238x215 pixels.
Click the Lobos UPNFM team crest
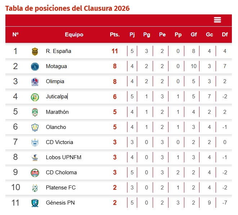pyautogui.click(x=35, y=157)
